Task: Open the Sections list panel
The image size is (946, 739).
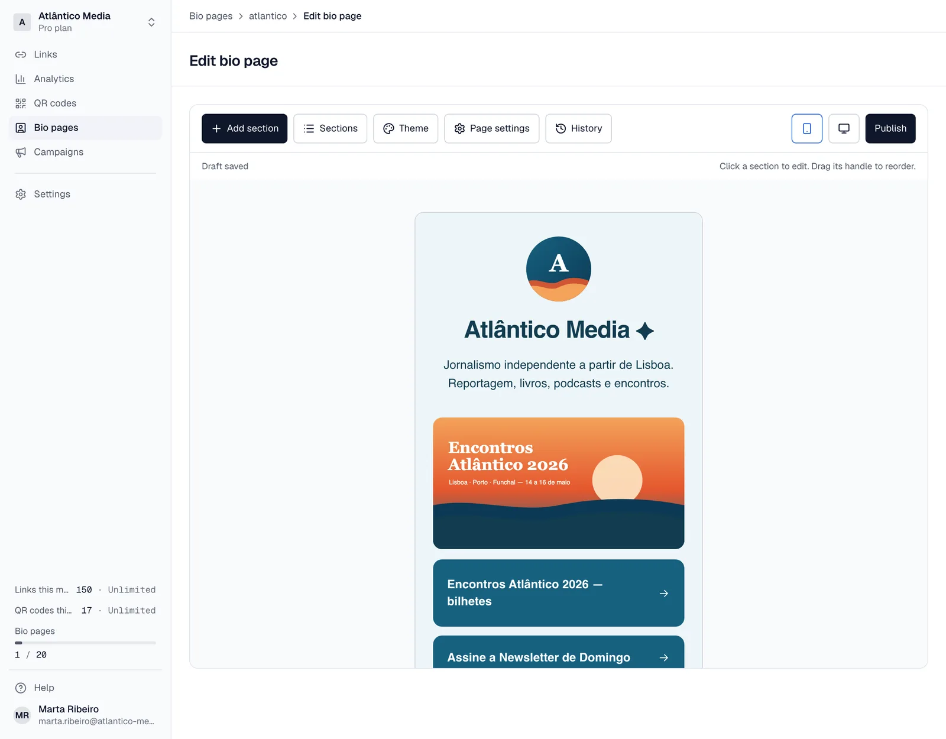Action: tap(330, 128)
